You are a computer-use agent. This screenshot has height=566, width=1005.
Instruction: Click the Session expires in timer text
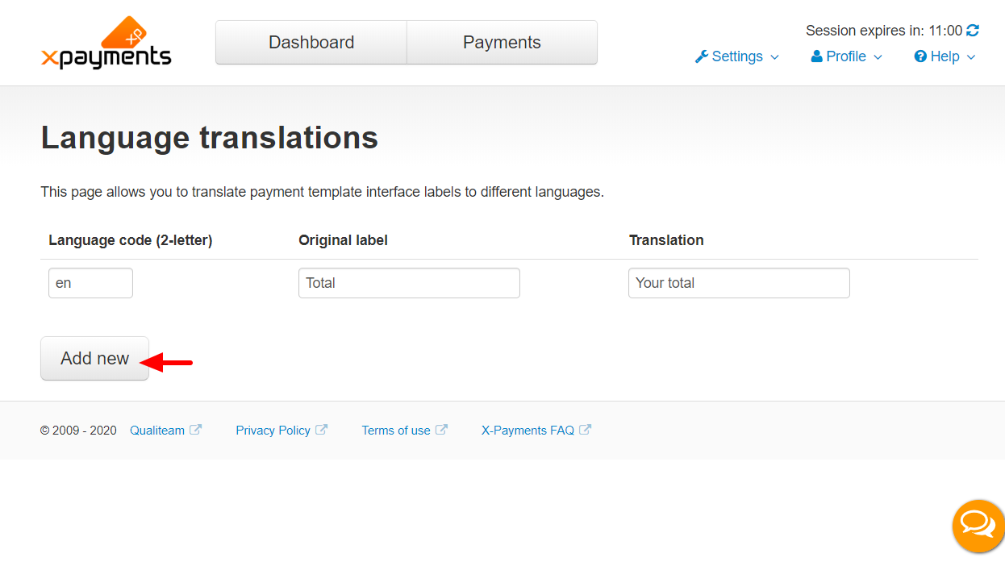click(x=884, y=31)
